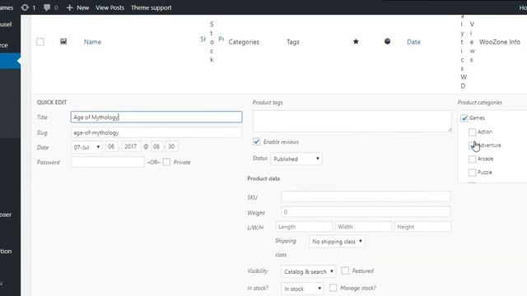This screenshot has height=296, width=527.
Task: Click the Height dimension field
Action: [422, 227]
